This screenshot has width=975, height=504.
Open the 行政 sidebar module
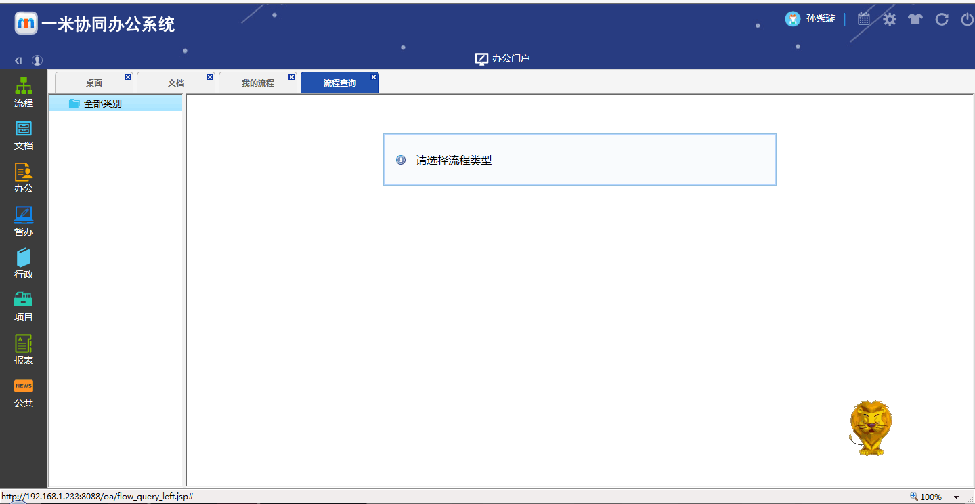(x=24, y=264)
